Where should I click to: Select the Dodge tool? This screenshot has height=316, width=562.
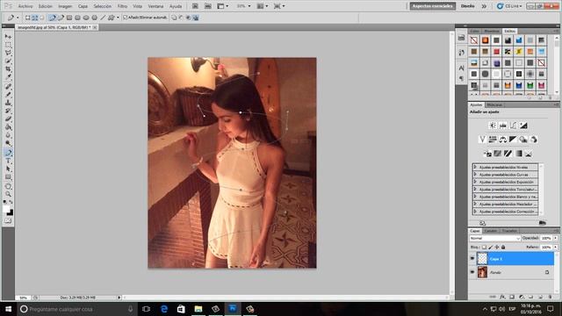[x=8, y=143]
